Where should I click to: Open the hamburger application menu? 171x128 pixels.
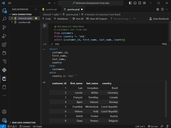point(10,3)
